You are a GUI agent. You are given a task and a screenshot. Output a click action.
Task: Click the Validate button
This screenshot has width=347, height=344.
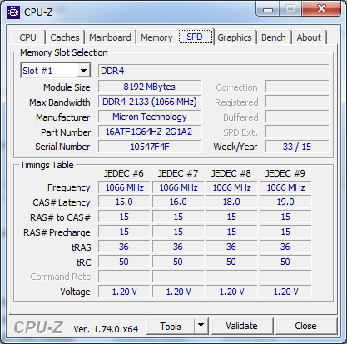(241, 326)
